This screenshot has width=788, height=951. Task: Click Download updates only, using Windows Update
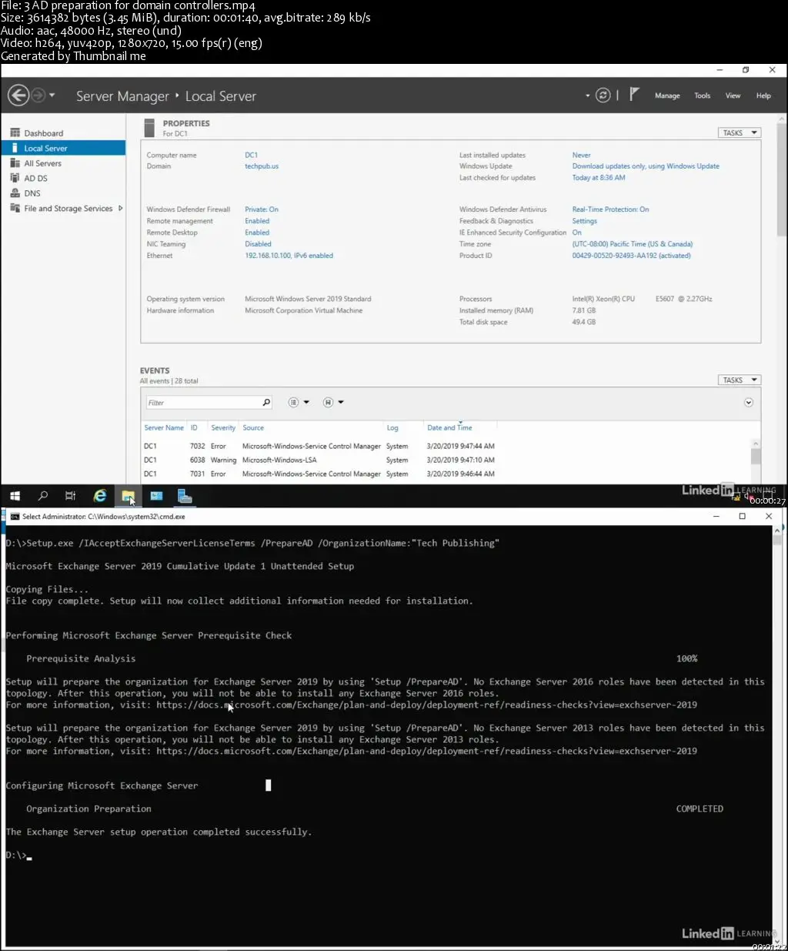coord(646,166)
